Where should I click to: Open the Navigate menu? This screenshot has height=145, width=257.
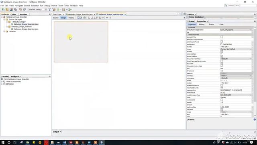[x=19, y=6]
